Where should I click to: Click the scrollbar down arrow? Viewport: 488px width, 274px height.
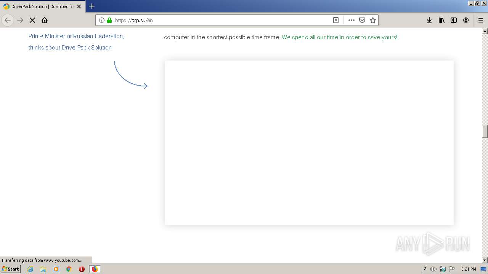point(485,260)
